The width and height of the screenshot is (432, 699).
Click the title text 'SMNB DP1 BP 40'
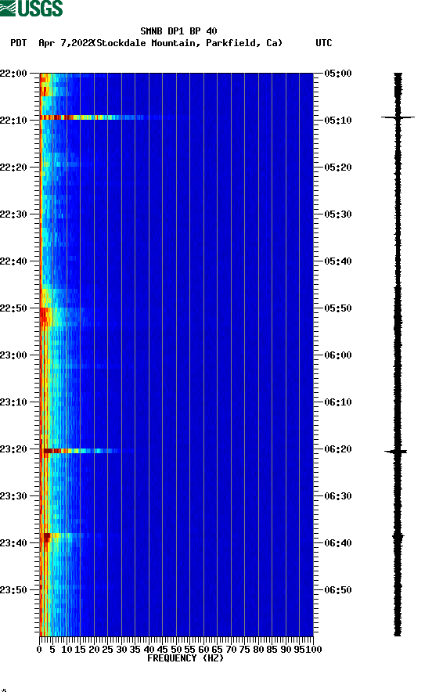point(178,31)
